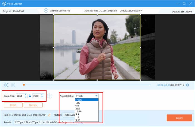Screen dimensions: 195x127
Task: Click the Reset button
Action: (13, 105)
